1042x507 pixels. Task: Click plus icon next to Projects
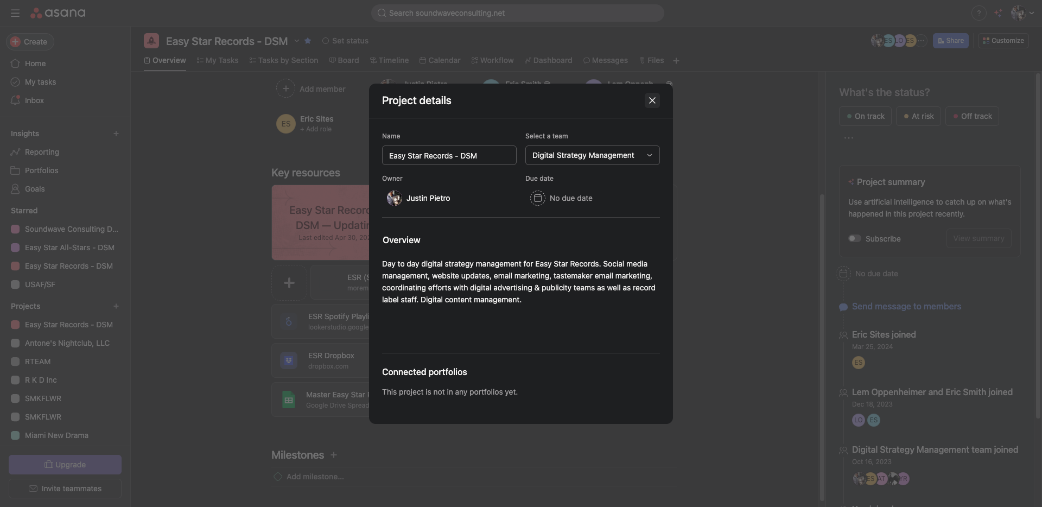tap(116, 306)
